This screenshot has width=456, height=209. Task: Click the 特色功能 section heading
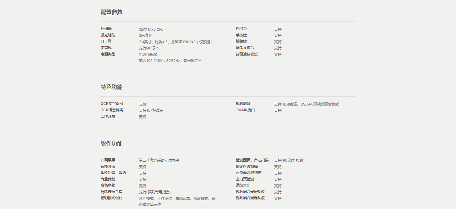tap(111, 87)
